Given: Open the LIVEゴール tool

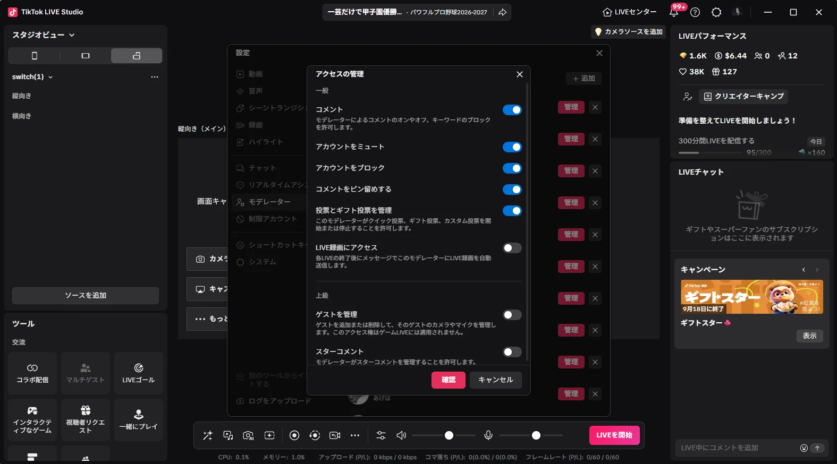Looking at the screenshot, I should 139,373.
